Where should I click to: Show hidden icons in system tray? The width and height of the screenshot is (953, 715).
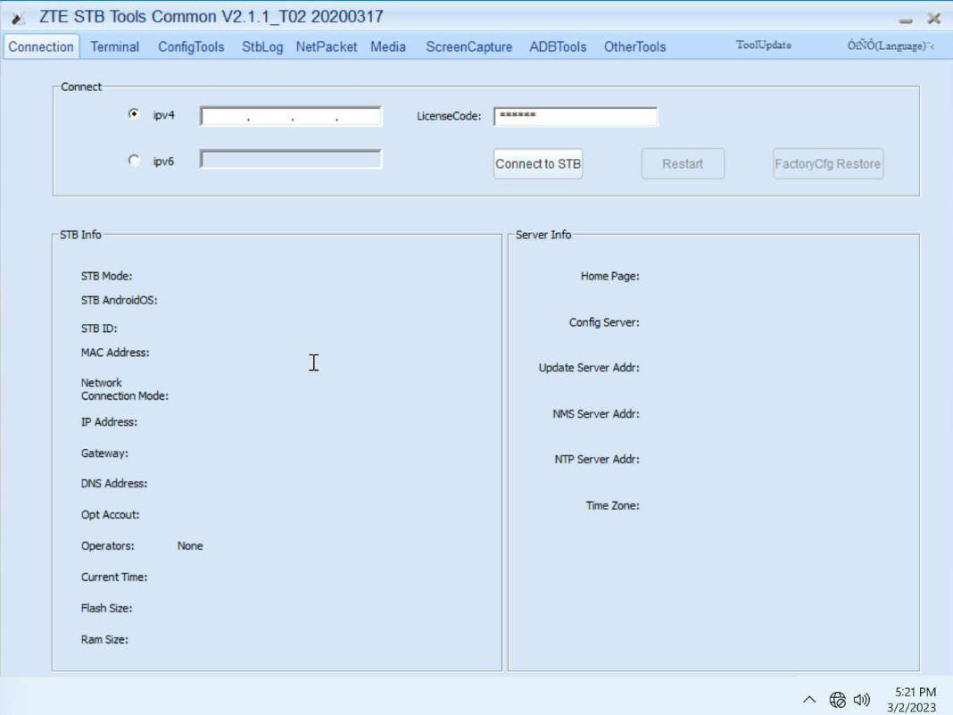point(809,699)
